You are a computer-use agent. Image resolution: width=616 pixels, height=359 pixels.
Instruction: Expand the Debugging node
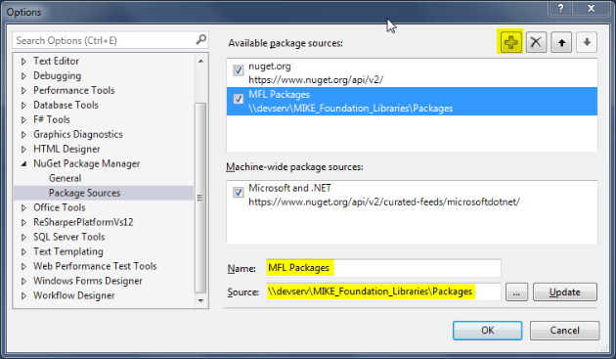(x=23, y=76)
